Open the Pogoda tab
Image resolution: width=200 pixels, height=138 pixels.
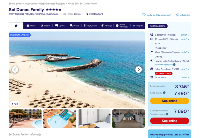[138, 26]
